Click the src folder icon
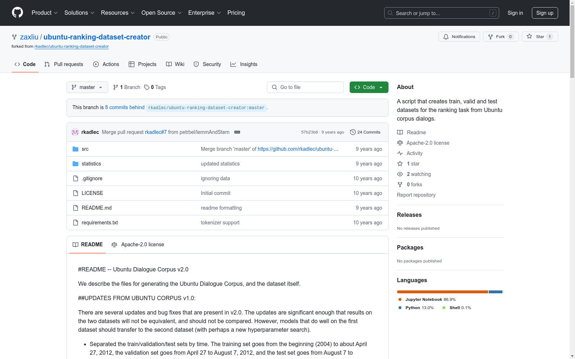The width and height of the screenshot is (575, 359). tap(75, 149)
